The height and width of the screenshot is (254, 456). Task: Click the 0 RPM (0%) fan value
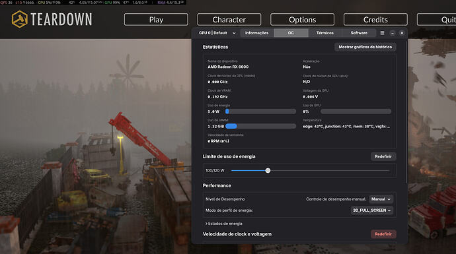pyautogui.click(x=218, y=141)
